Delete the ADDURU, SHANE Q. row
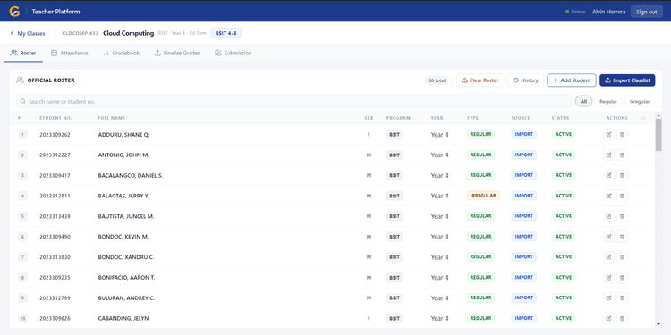 point(622,135)
